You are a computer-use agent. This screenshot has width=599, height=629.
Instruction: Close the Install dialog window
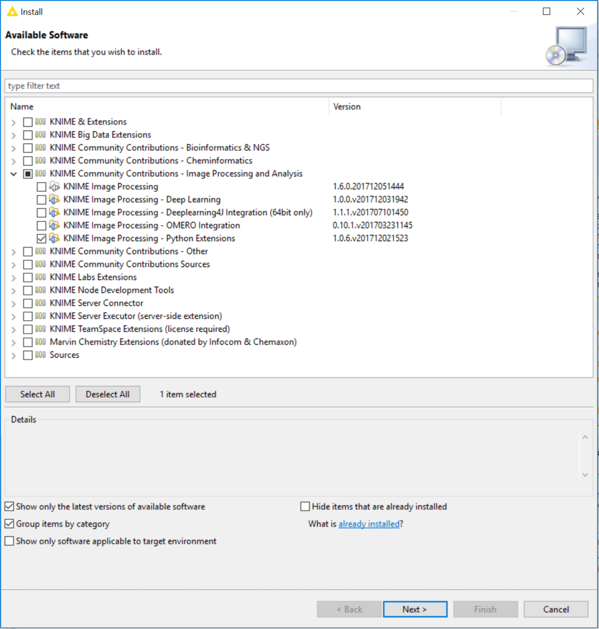click(x=580, y=11)
